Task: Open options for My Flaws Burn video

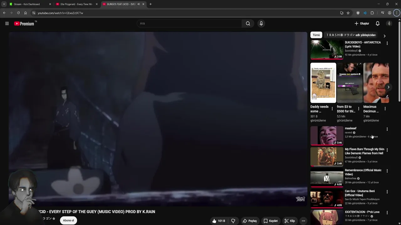Action: click(387, 150)
